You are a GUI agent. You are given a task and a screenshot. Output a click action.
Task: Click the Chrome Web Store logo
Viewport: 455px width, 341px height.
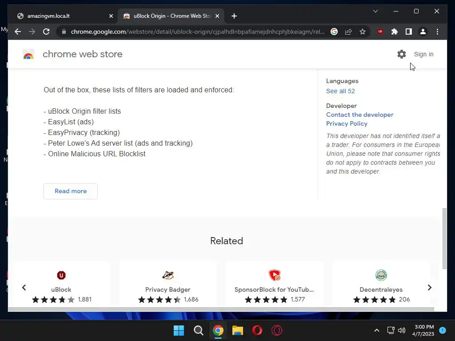click(x=28, y=54)
